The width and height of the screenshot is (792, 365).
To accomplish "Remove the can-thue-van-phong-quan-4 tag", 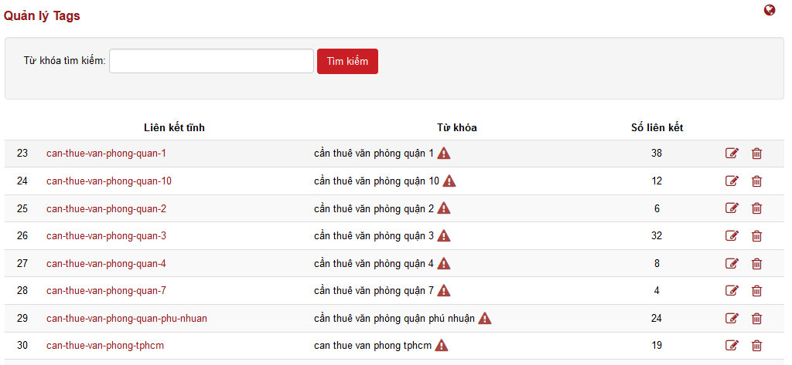I will [756, 263].
